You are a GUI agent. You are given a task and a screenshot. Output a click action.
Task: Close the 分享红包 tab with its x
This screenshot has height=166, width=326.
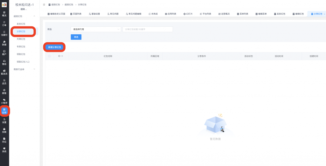point(324,14)
